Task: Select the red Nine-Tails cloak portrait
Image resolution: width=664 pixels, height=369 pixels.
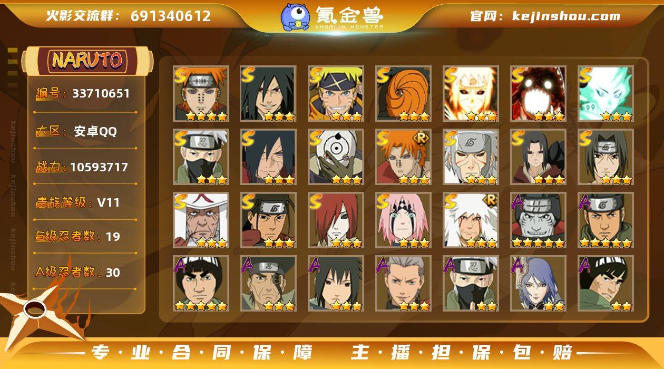Action: click(x=538, y=94)
